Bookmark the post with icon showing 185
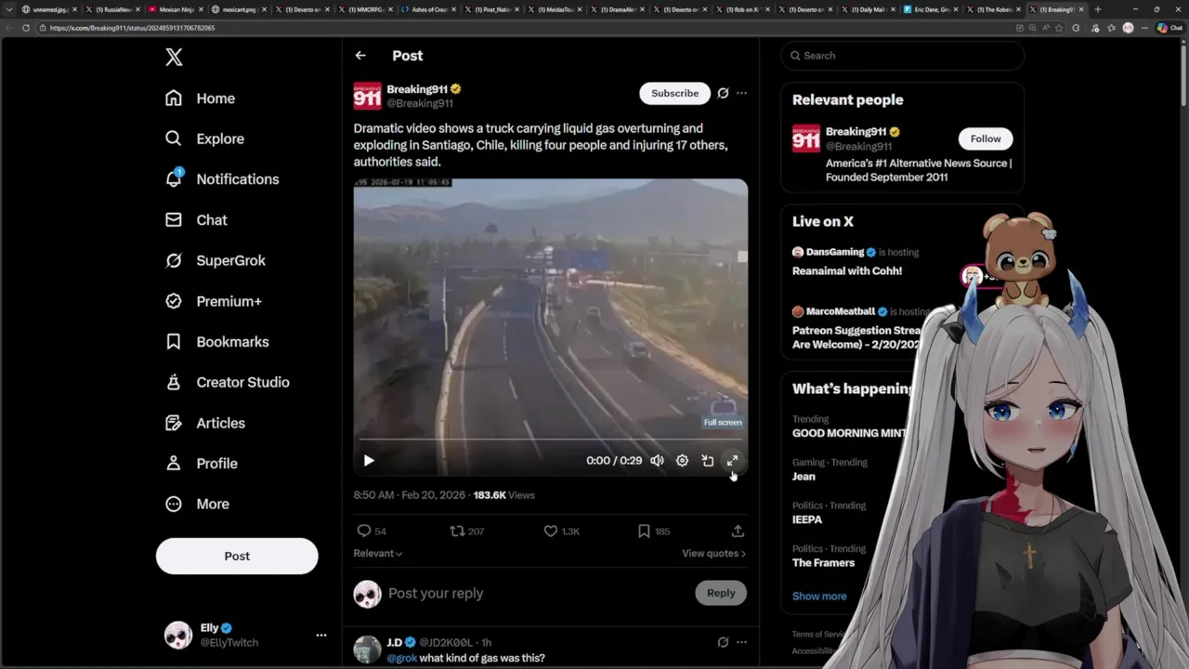Screen dimensions: 1189x669 (x=654, y=531)
